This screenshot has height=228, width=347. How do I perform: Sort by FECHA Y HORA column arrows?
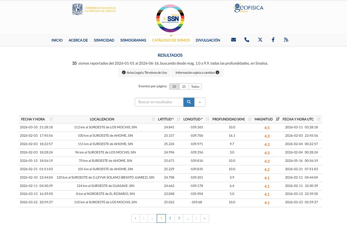tap(51, 119)
